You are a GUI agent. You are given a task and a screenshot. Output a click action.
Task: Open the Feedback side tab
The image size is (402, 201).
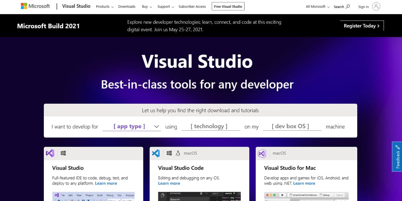[x=397, y=156]
